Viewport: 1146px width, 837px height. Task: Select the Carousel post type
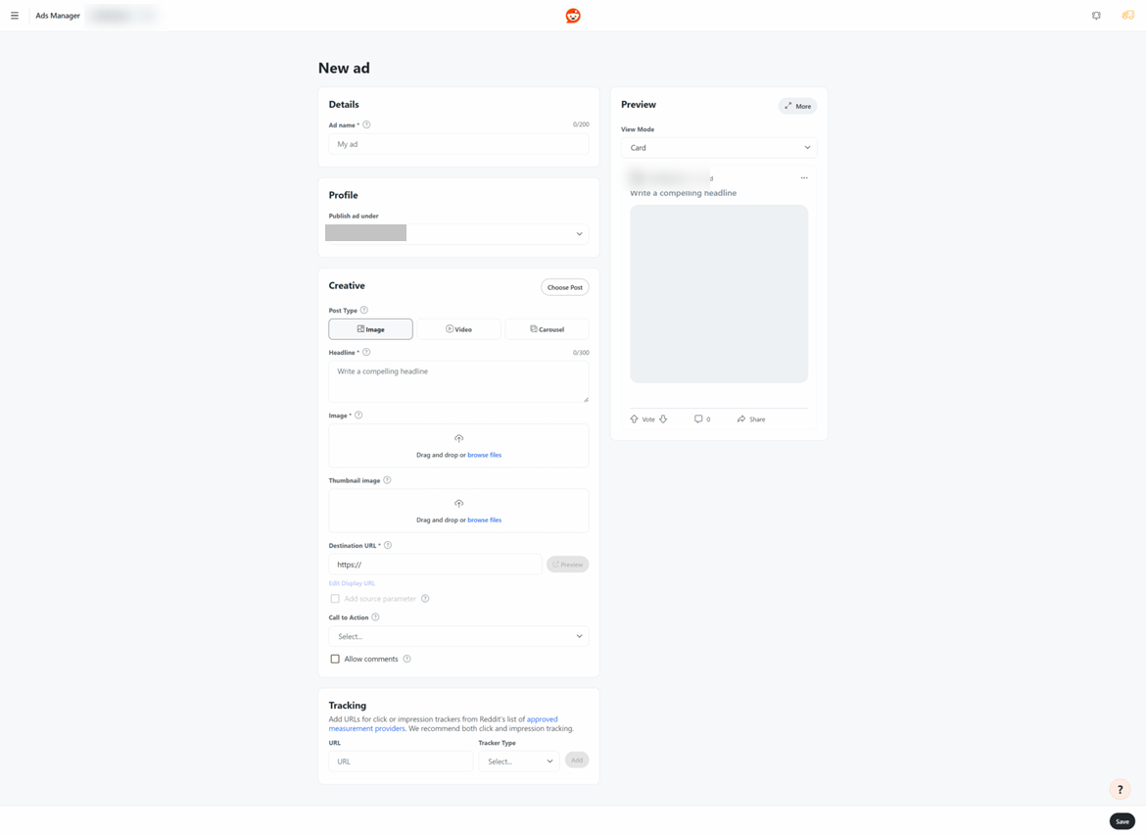pos(547,329)
